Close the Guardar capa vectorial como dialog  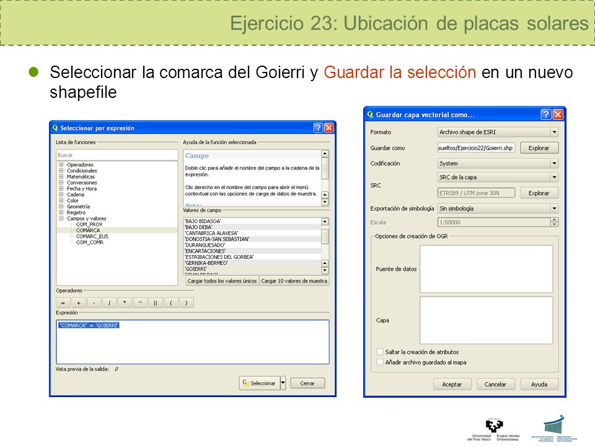(558, 114)
